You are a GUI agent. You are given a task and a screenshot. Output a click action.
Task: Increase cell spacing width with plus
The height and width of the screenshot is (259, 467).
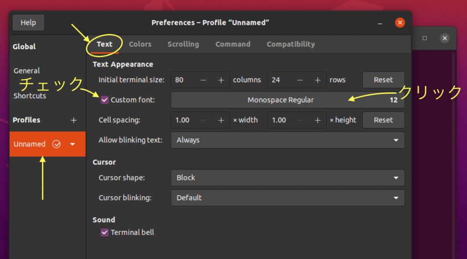221,120
